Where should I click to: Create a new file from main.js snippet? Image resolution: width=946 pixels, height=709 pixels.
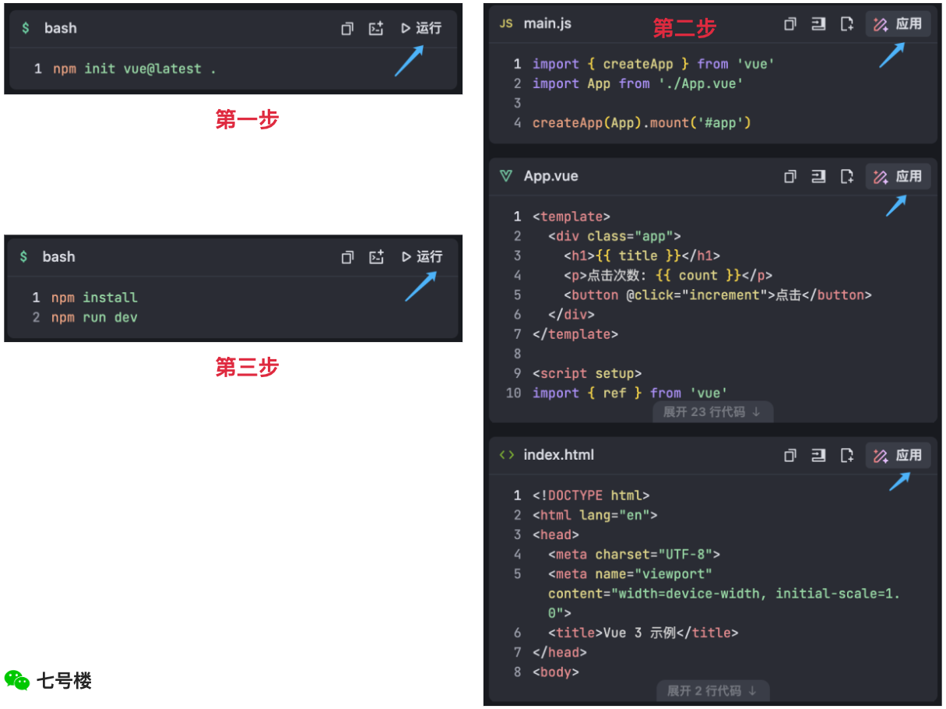click(847, 23)
